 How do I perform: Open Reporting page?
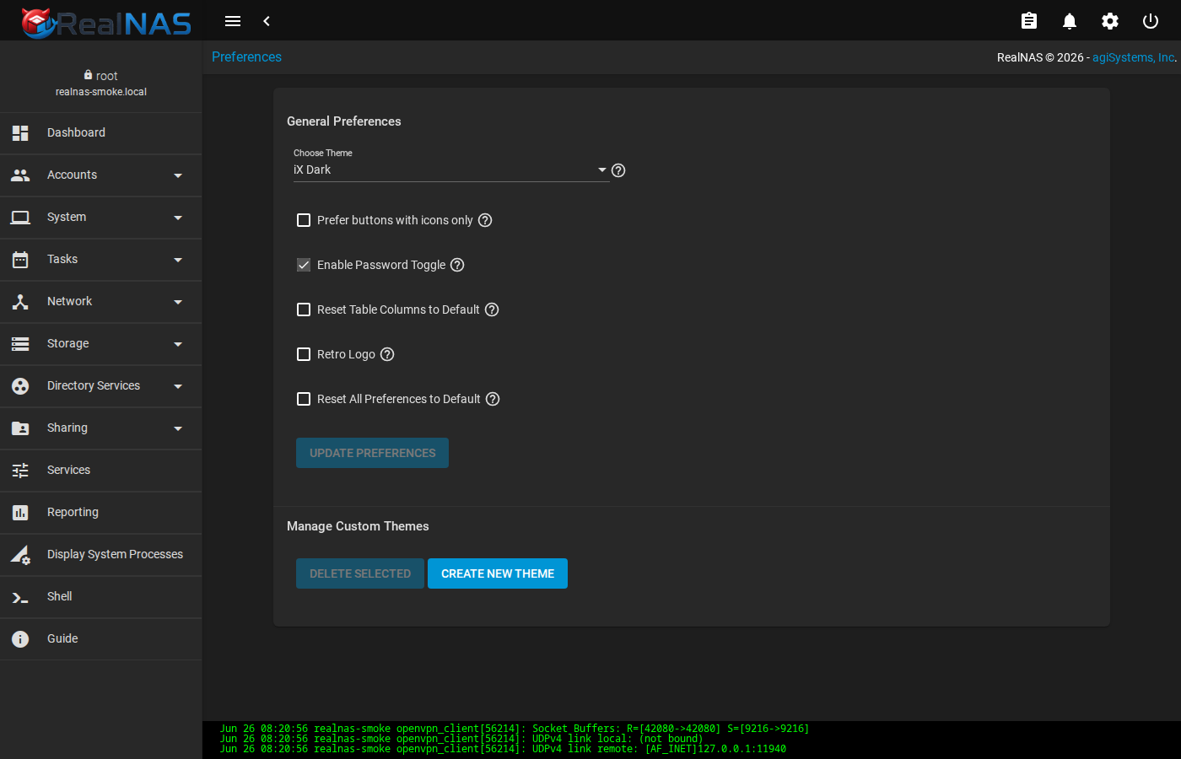tap(101, 513)
